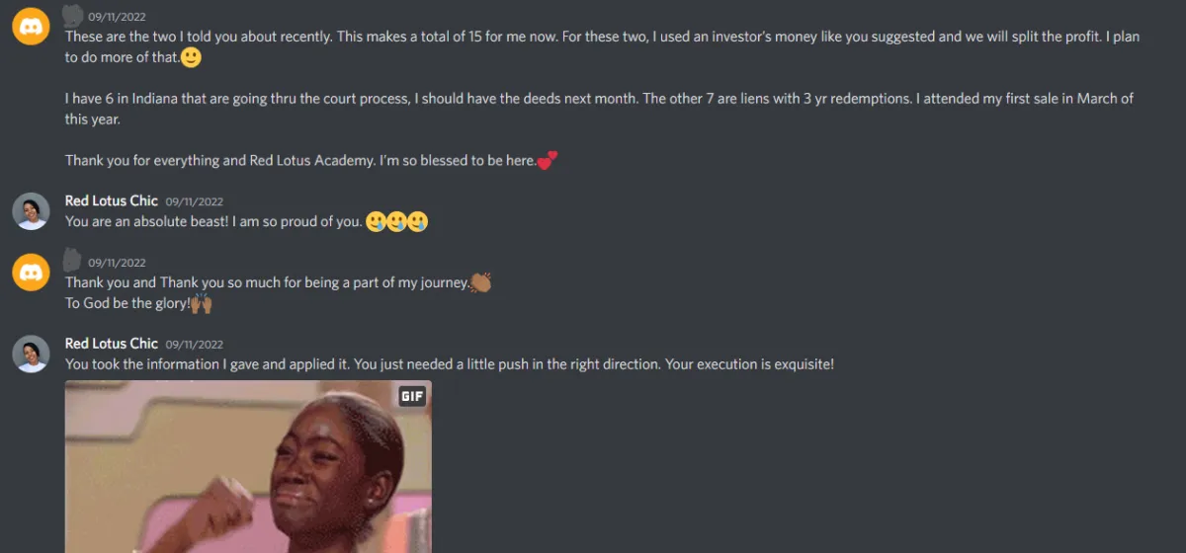Click the raised hands emoji after 'the glory!'
The height and width of the screenshot is (553, 1186).
point(201,303)
